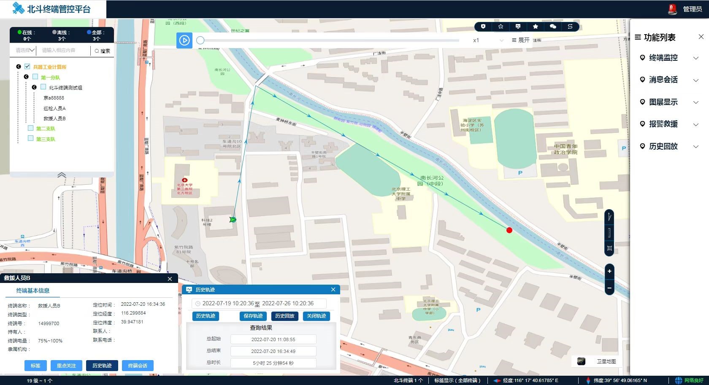
Task: Toggle the 第三支队 checkbox
Action: pos(30,138)
